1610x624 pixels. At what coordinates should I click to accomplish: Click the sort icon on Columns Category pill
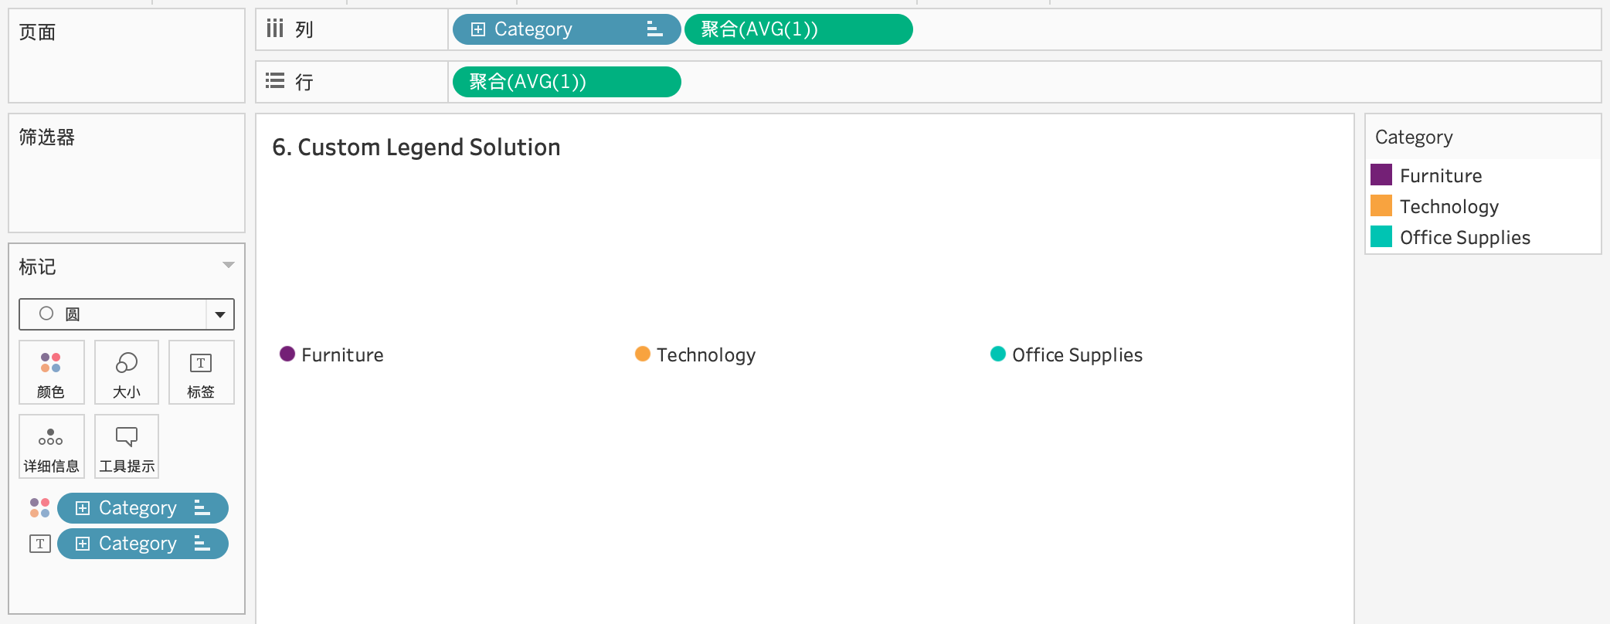coord(654,29)
